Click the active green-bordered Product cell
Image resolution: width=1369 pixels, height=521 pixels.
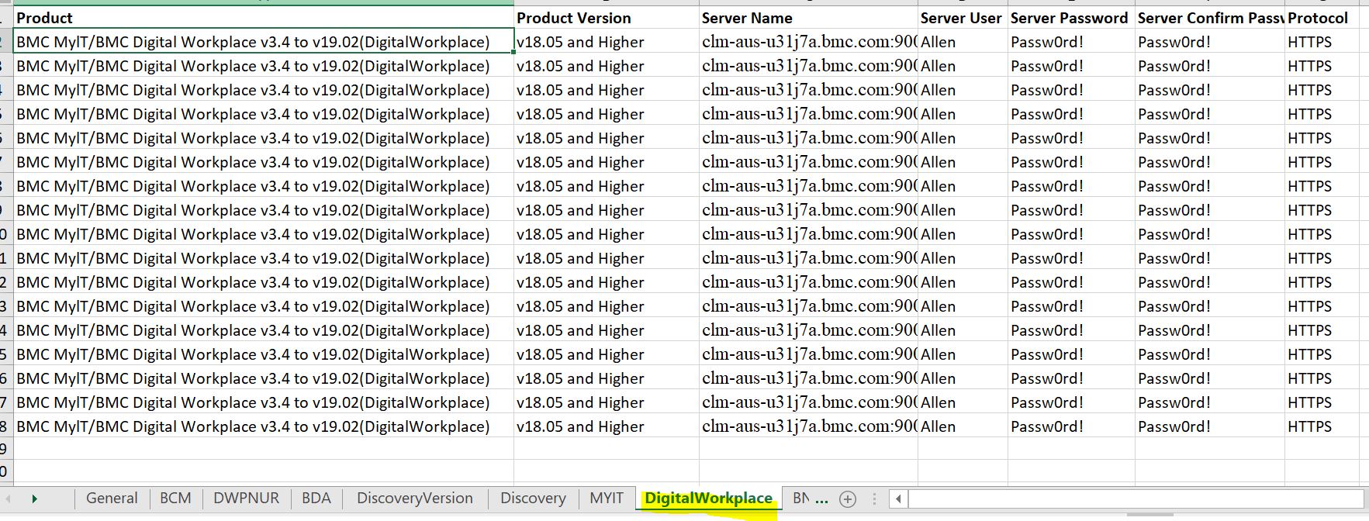point(264,42)
